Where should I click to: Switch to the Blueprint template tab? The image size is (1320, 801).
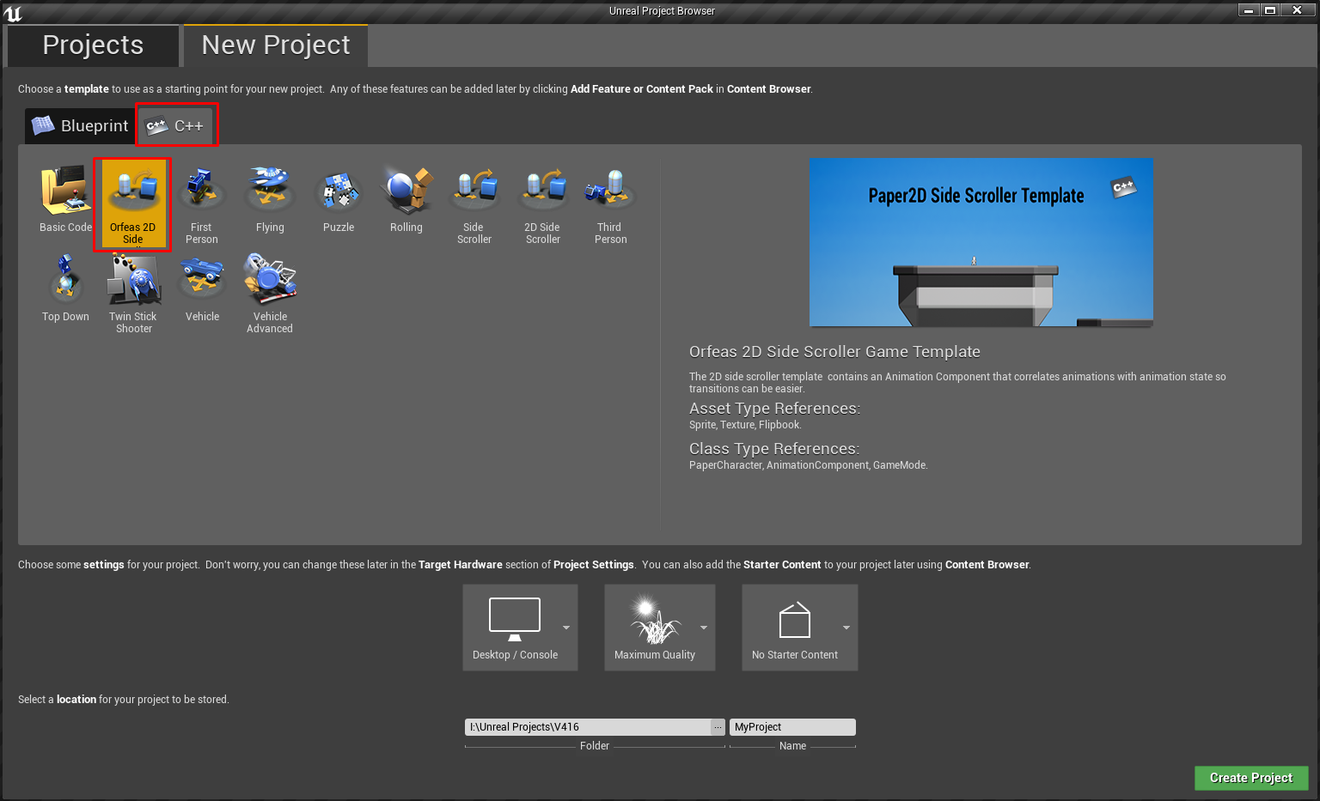[80, 126]
